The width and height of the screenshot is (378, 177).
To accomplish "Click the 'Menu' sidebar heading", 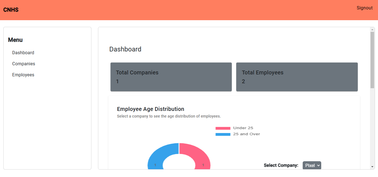I will (15, 40).
